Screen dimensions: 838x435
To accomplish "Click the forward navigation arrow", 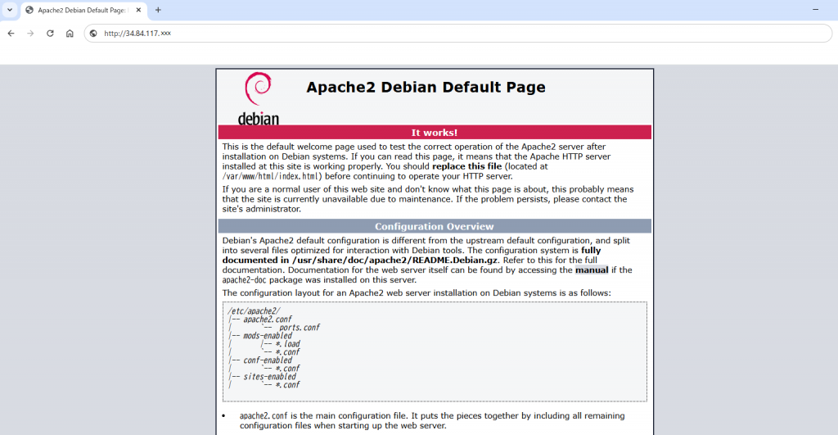I will click(30, 33).
